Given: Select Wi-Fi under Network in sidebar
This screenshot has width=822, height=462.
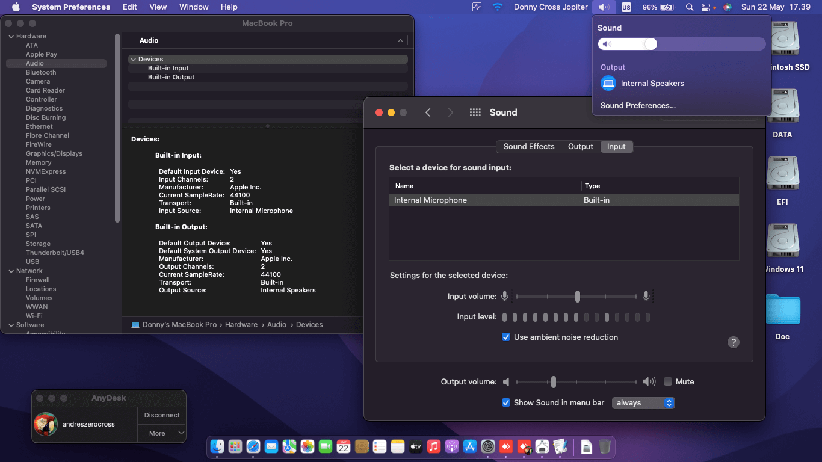Looking at the screenshot, I should click(34, 316).
